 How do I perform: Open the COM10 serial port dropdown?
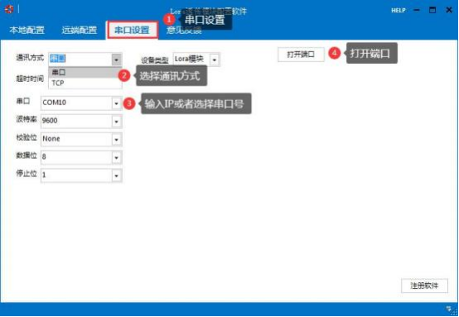117,103
